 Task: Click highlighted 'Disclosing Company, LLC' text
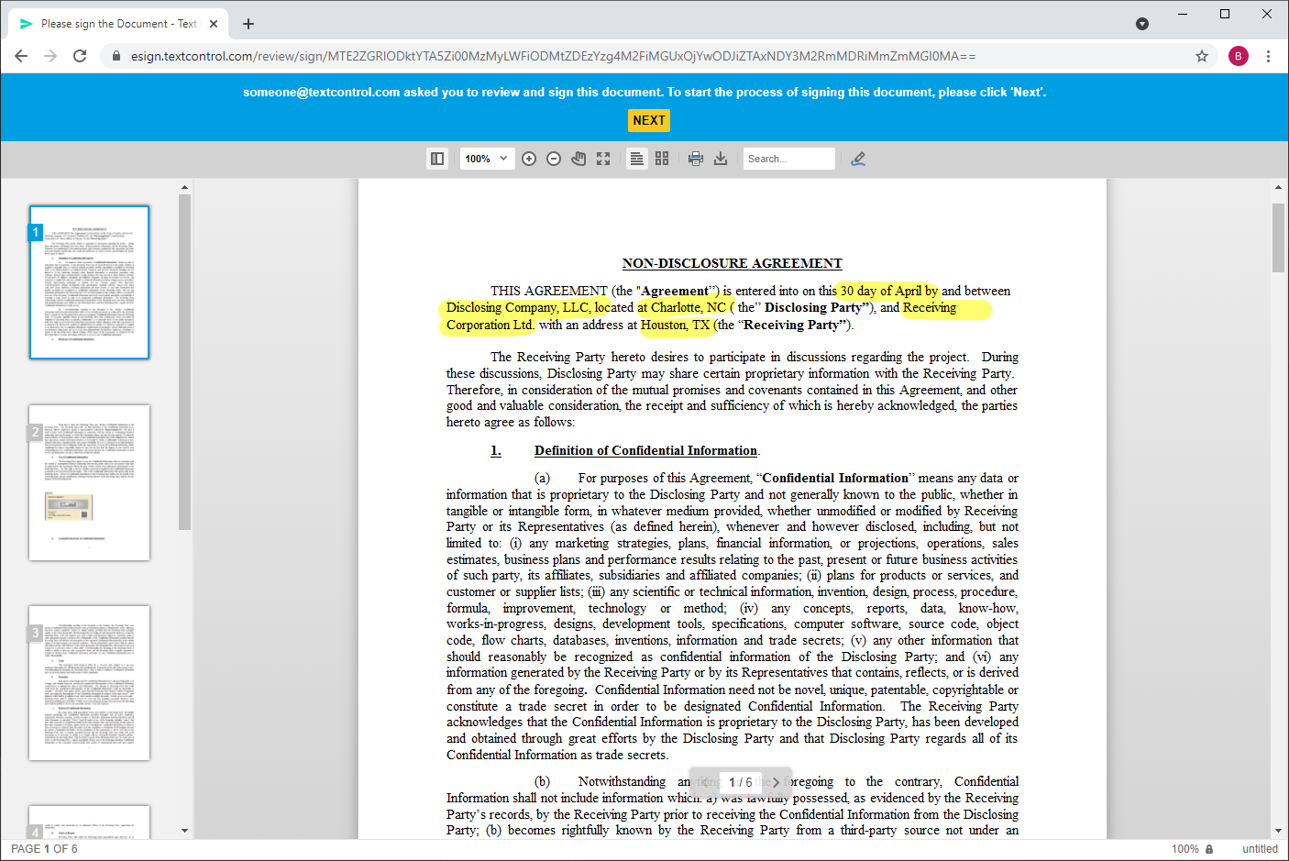(518, 307)
